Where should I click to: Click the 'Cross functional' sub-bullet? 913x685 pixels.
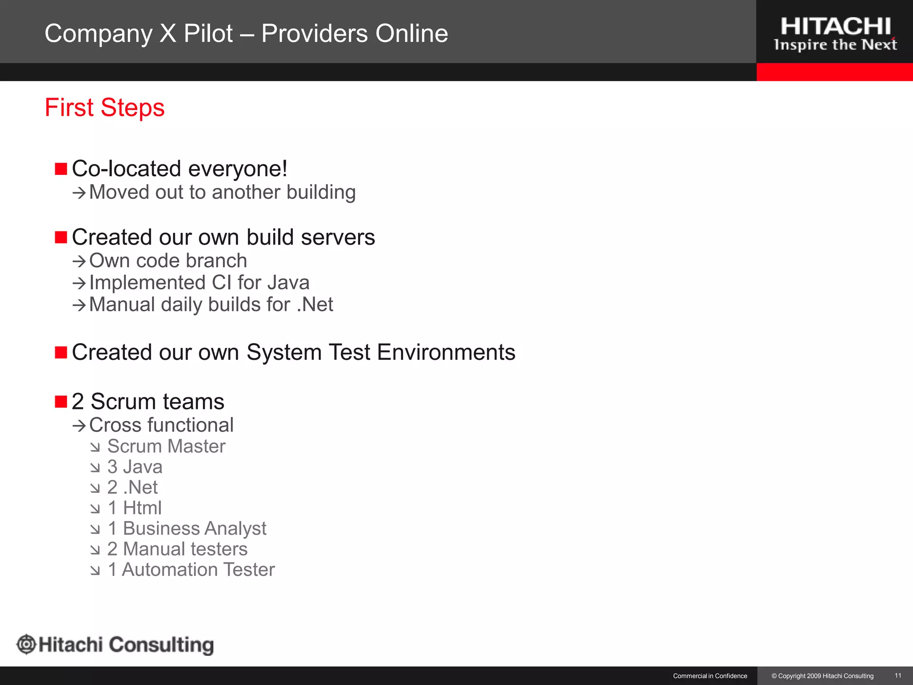[x=161, y=425]
